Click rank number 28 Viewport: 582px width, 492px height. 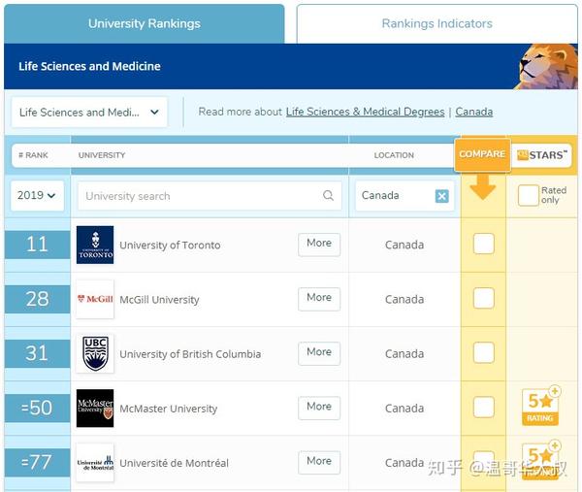37,299
